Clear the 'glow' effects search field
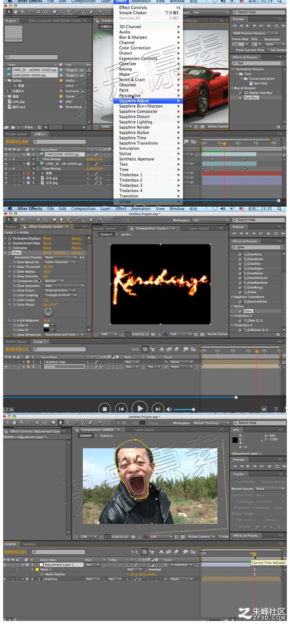 pos(282,247)
